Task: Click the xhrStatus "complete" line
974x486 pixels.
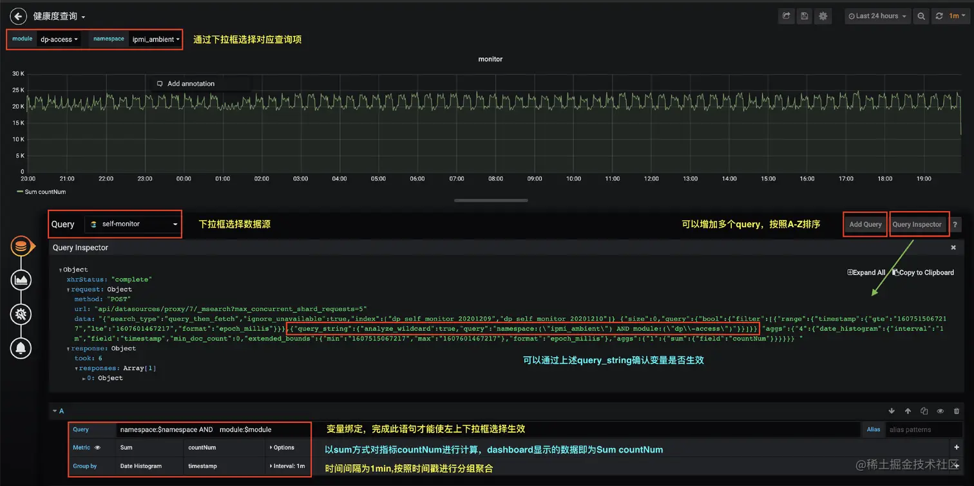Action: coord(109,279)
